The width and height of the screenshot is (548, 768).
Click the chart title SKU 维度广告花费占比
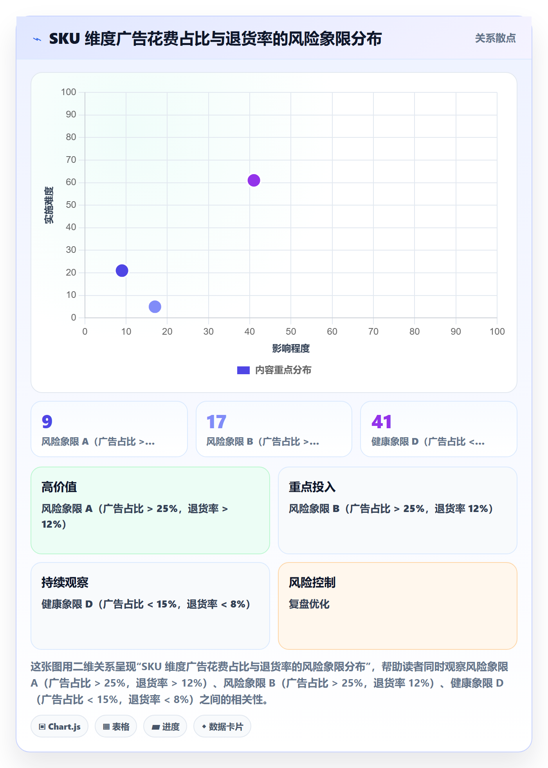tap(215, 39)
